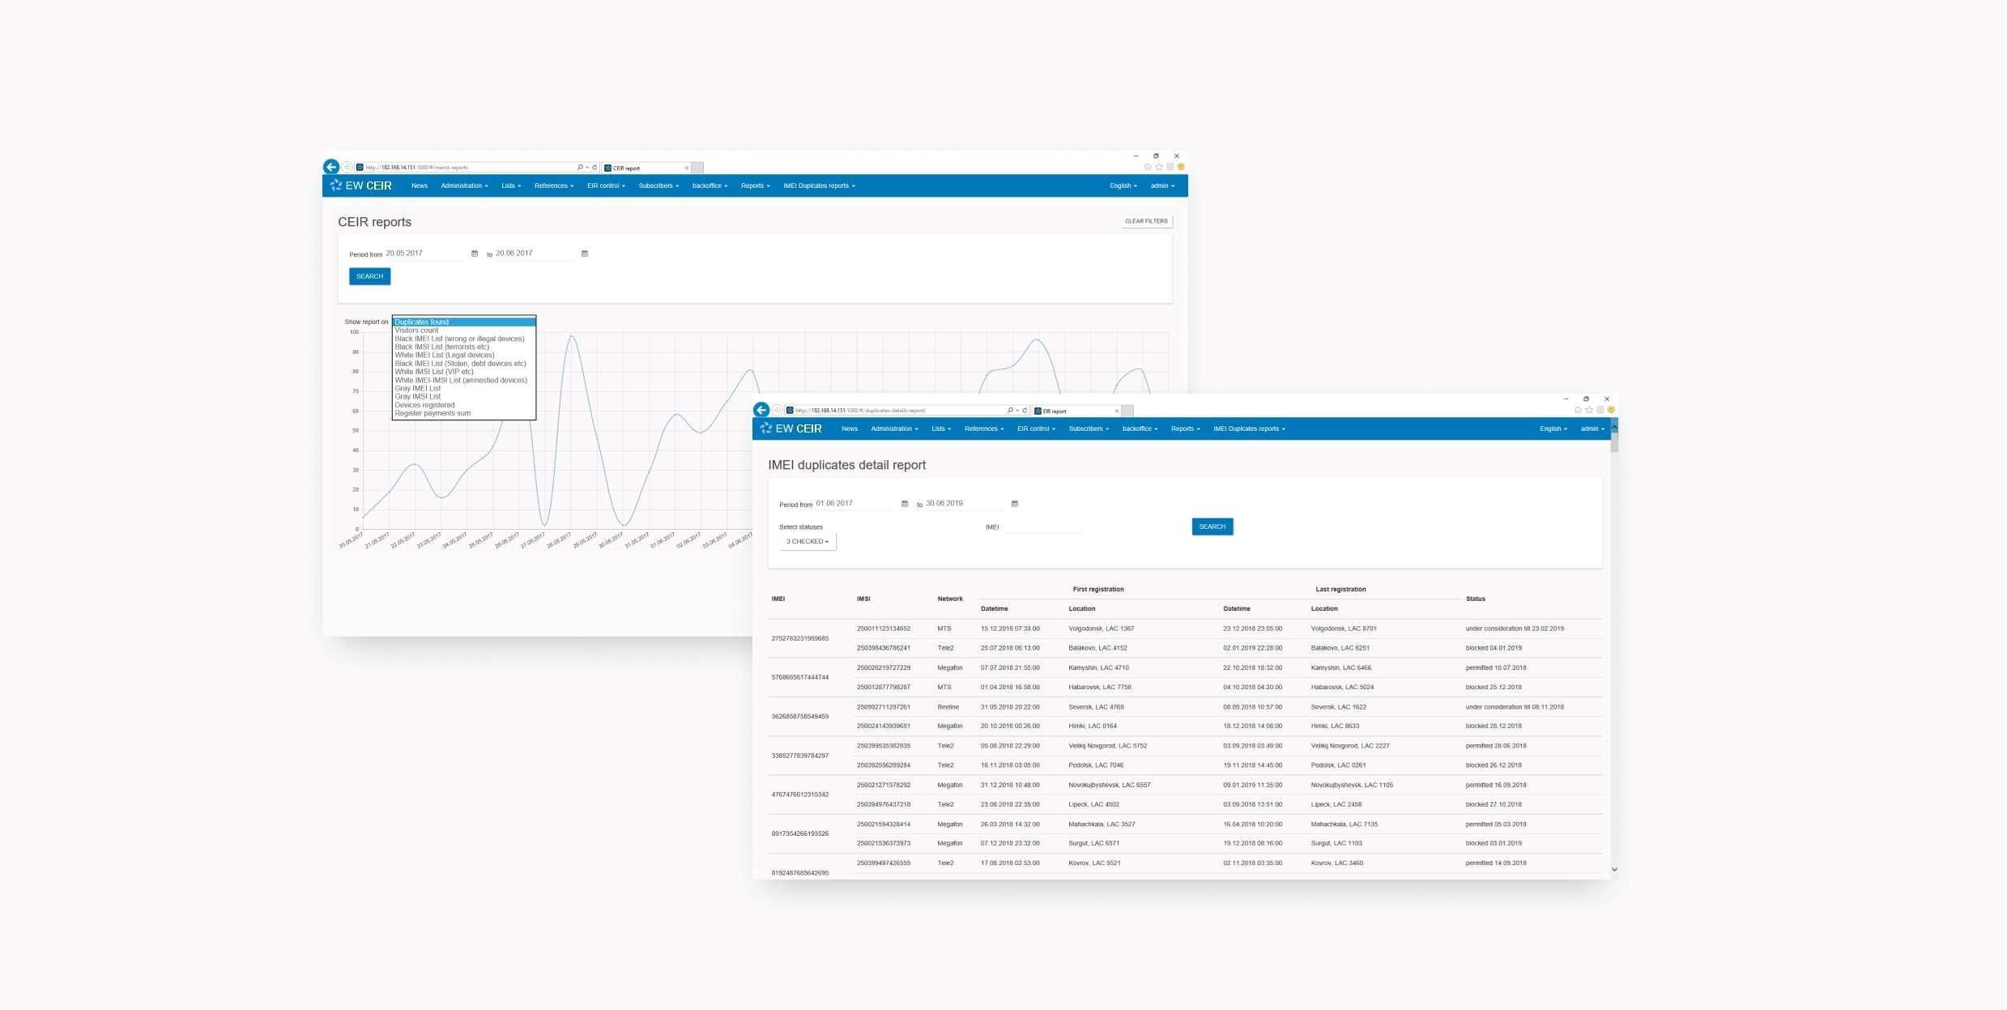2007x1010 pixels.
Task: Click favorites star in CEIR reports browser
Action: [1159, 167]
